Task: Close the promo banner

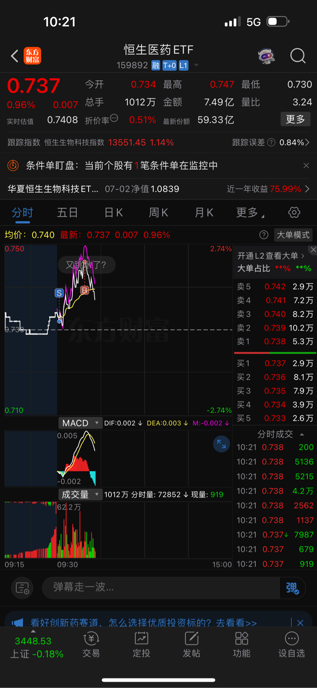Action: tap(300, 623)
